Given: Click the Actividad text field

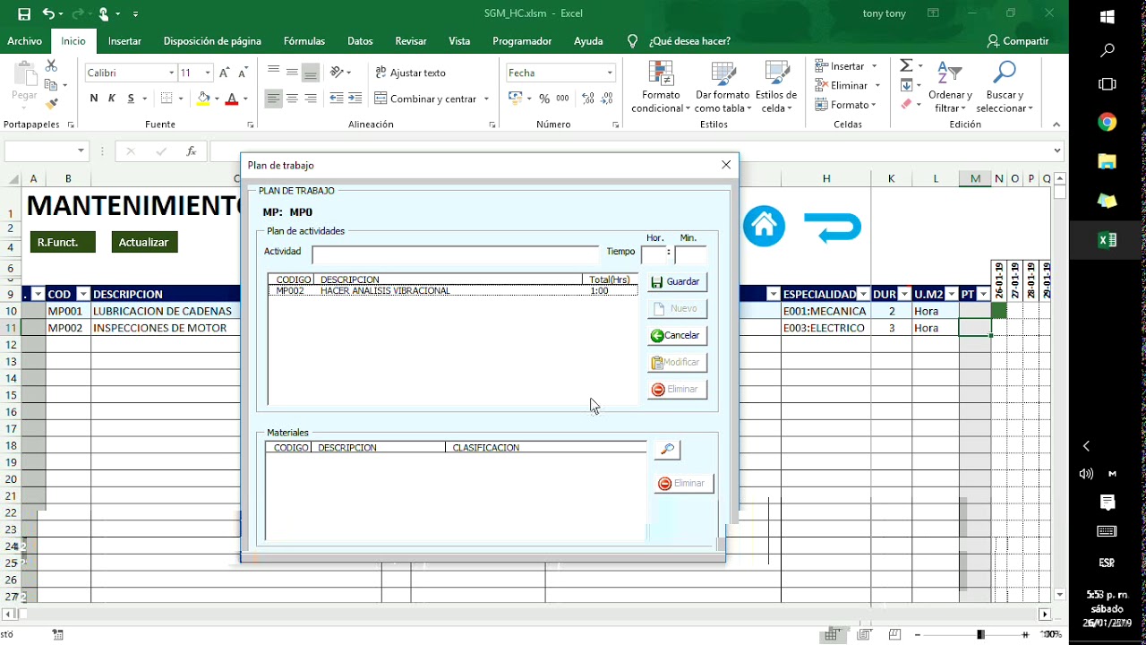Looking at the screenshot, I should click(x=456, y=255).
